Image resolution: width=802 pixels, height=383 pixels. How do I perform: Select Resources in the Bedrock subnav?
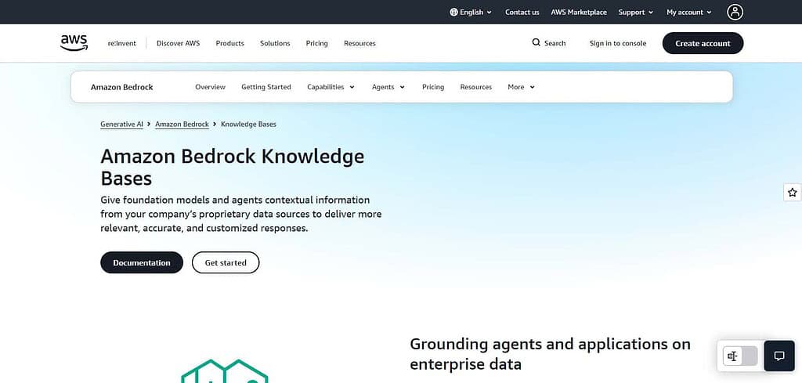pyautogui.click(x=475, y=87)
